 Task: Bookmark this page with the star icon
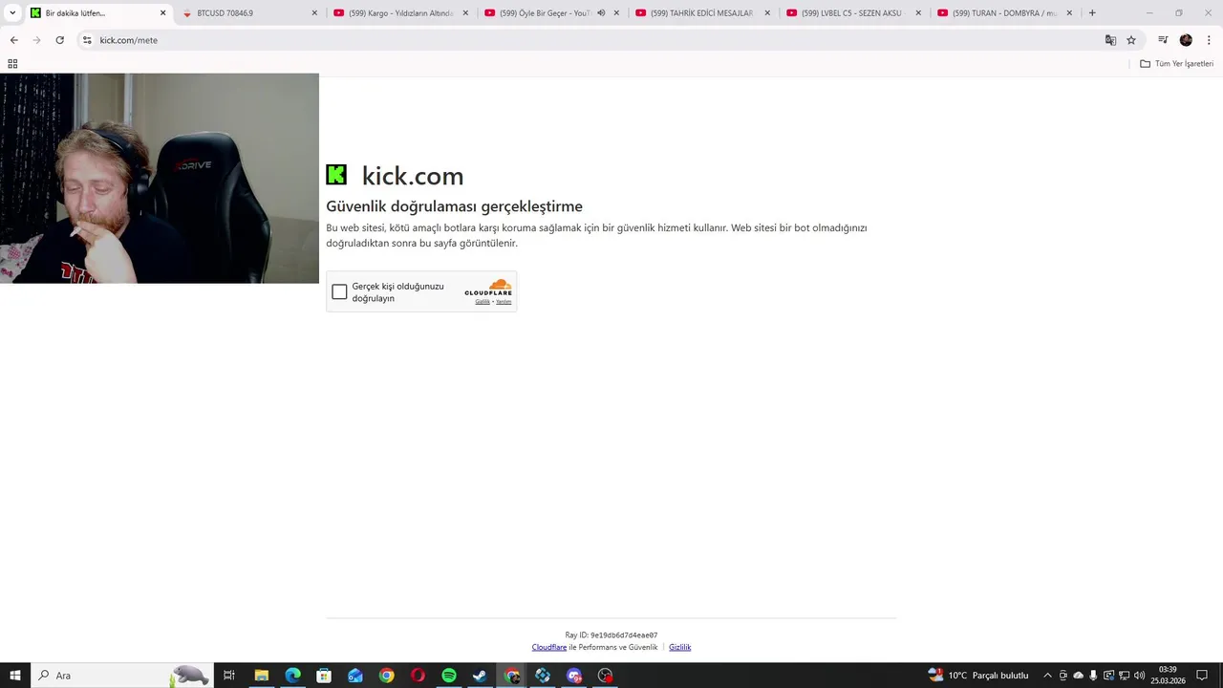[1131, 40]
